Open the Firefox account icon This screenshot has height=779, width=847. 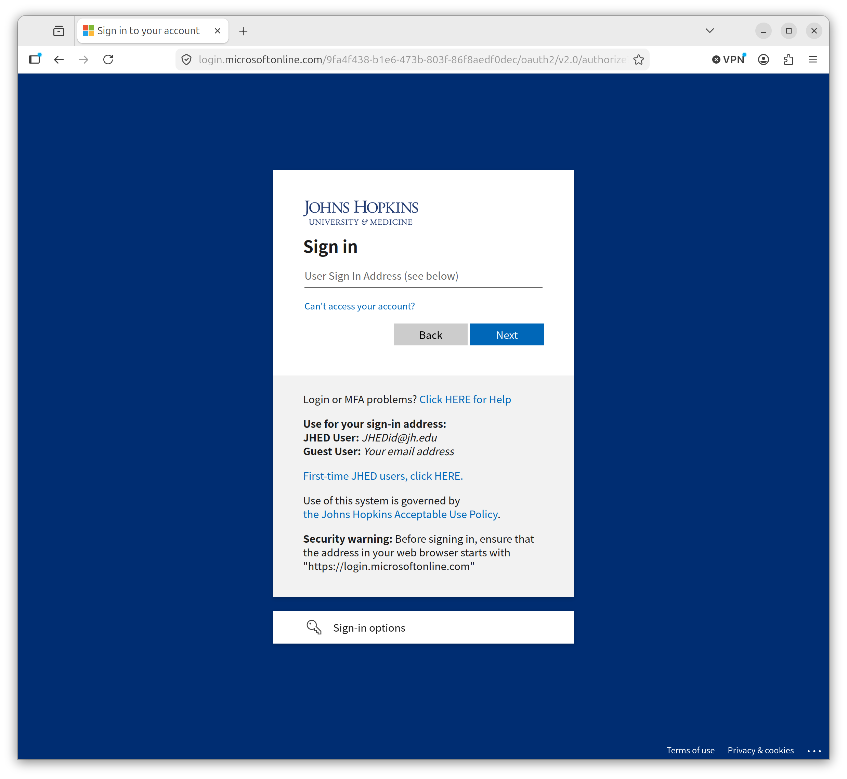(763, 60)
